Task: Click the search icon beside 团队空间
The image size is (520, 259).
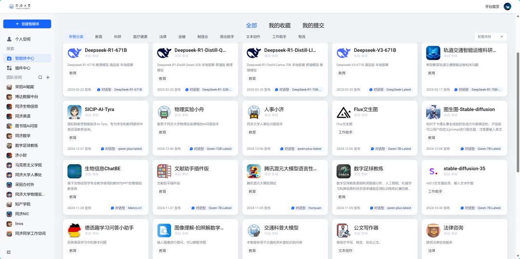Action: tap(40, 77)
